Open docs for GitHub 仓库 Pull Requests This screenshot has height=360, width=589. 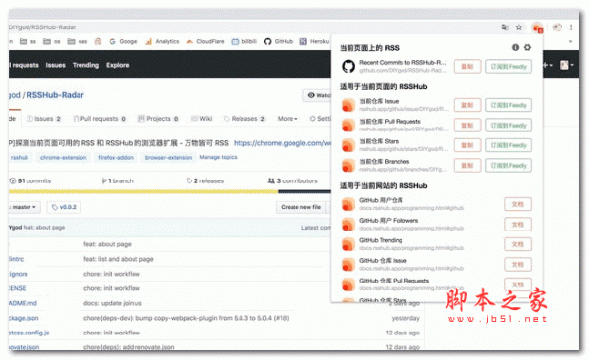[x=517, y=284]
